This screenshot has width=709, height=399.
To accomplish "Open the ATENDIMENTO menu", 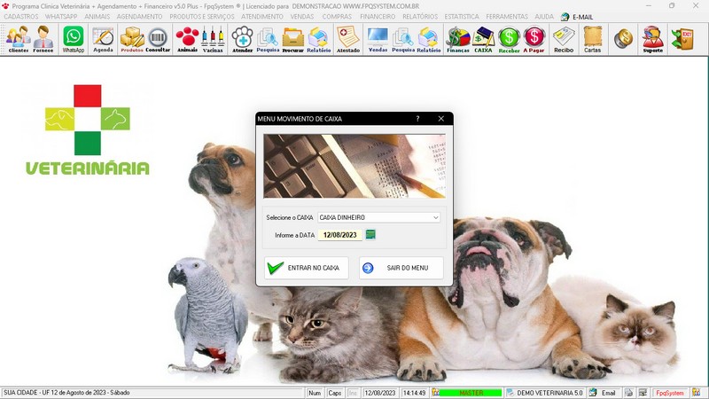I will pos(261,17).
